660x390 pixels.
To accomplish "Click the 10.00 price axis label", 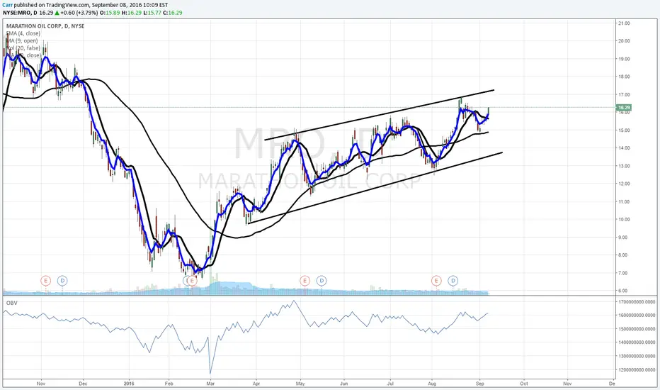I will click(624, 220).
